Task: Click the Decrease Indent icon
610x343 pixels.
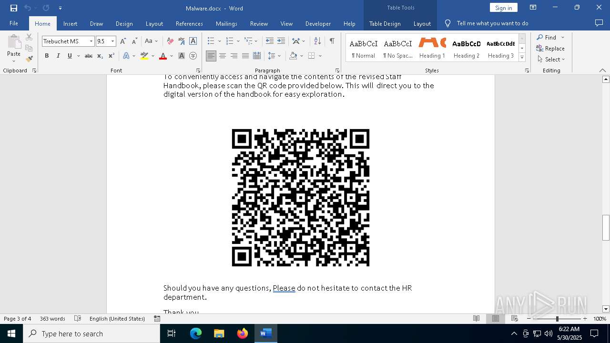Action: point(270,41)
